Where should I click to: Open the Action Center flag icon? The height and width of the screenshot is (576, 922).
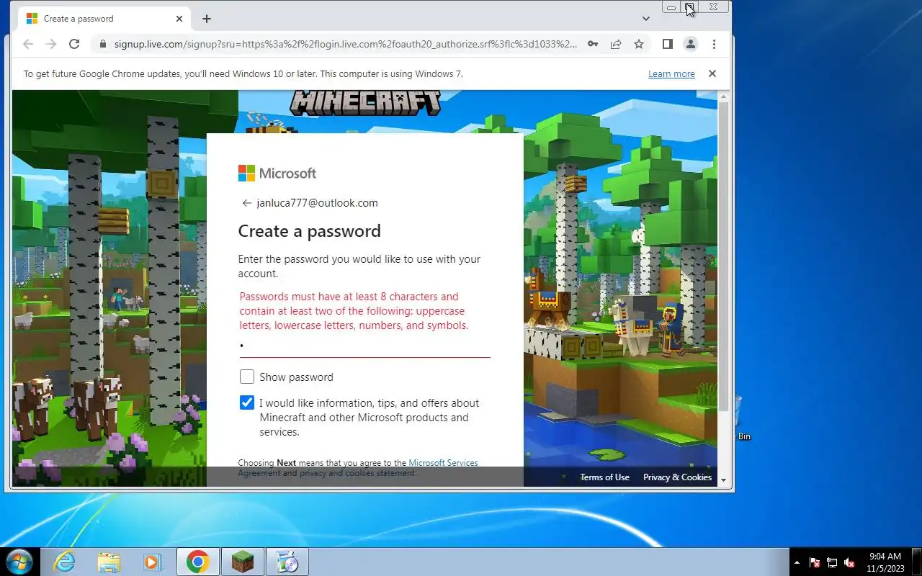click(815, 562)
